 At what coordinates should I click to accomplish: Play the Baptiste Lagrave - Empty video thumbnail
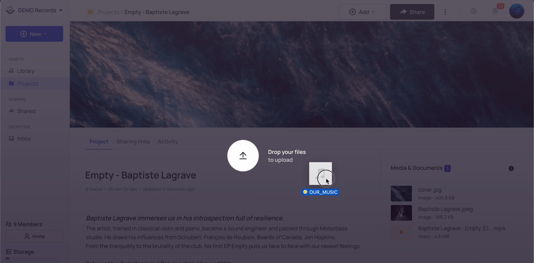point(401,232)
